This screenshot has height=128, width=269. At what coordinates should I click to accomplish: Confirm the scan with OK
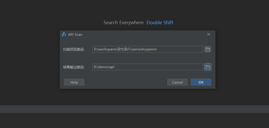click(x=201, y=82)
